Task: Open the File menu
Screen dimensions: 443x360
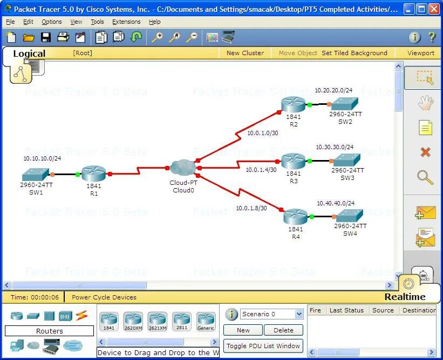Action: coord(10,22)
